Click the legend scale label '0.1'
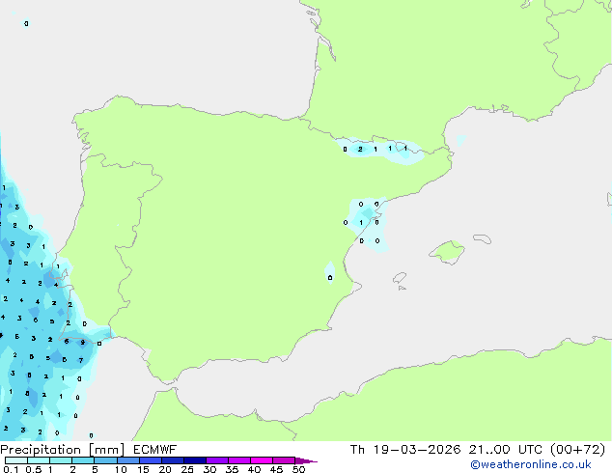This screenshot has height=473, width=612. pyautogui.click(x=11, y=469)
